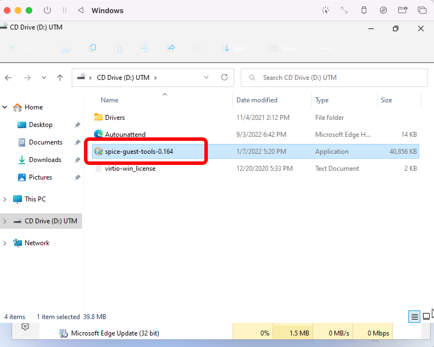Expand the CD Drive (D:) UTM node
The width and height of the screenshot is (434, 347).
click(5, 221)
